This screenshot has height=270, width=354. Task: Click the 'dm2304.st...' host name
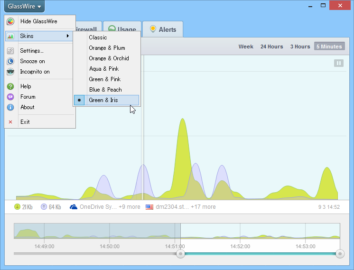click(172, 207)
